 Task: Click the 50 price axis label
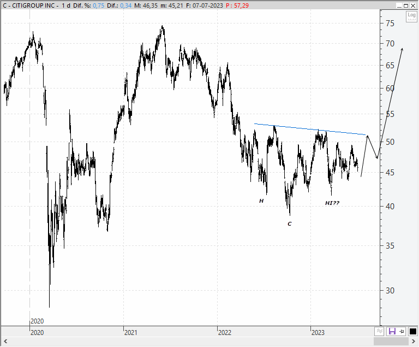coord(390,142)
